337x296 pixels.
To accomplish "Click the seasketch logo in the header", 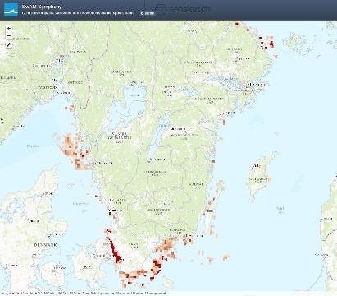I will tap(183, 9).
